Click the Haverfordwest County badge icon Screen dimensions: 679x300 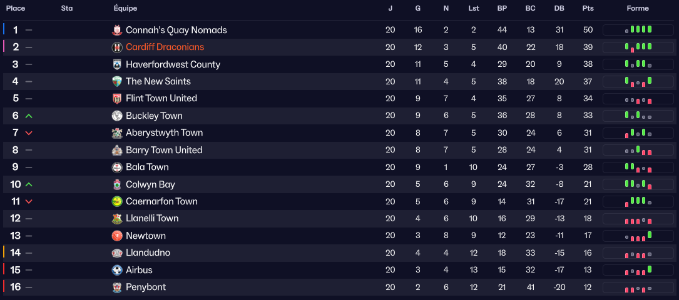117,64
